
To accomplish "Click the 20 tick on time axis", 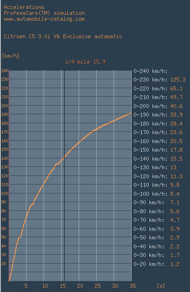I will (x=80, y=286).
